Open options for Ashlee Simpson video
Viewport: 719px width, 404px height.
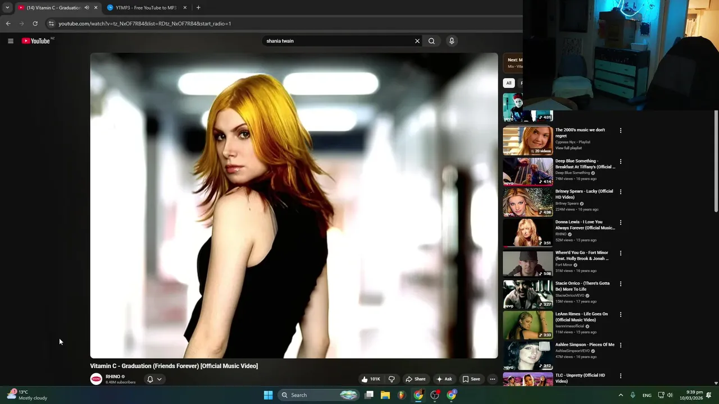[x=621, y=345]
